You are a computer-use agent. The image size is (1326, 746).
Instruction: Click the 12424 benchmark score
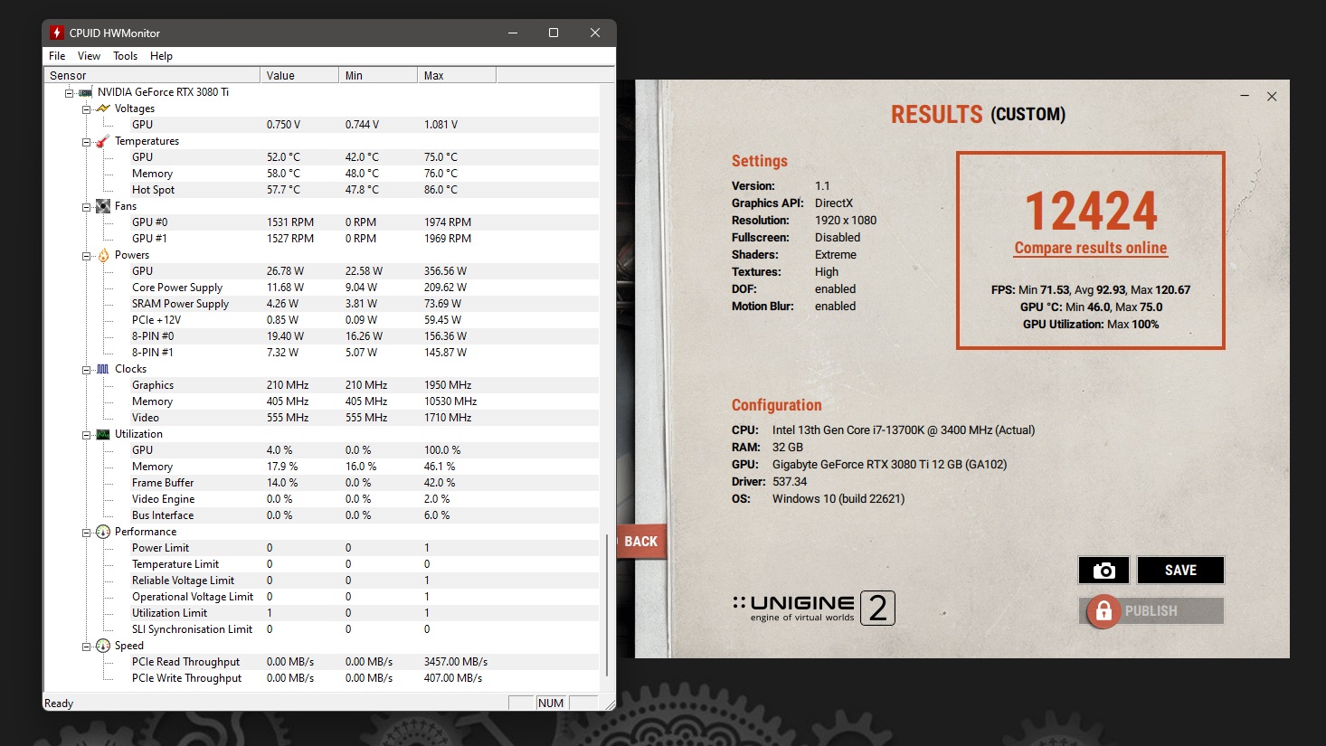(x=1091, y=211)
